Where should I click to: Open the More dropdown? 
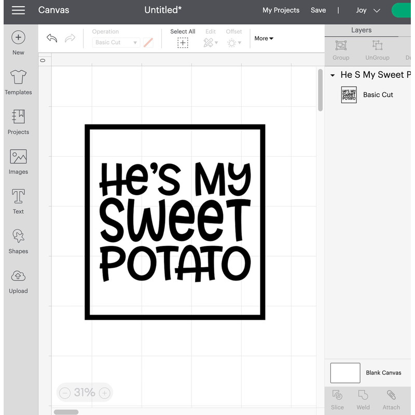[x=264, y=38]
